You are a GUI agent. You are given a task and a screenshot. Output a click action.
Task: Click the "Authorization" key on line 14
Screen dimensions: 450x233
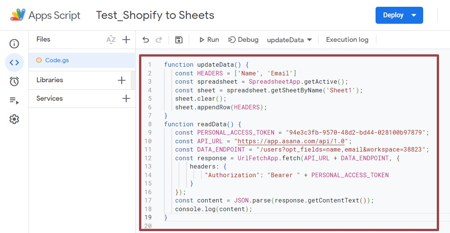pyautogui.click(x=232, y=175)
